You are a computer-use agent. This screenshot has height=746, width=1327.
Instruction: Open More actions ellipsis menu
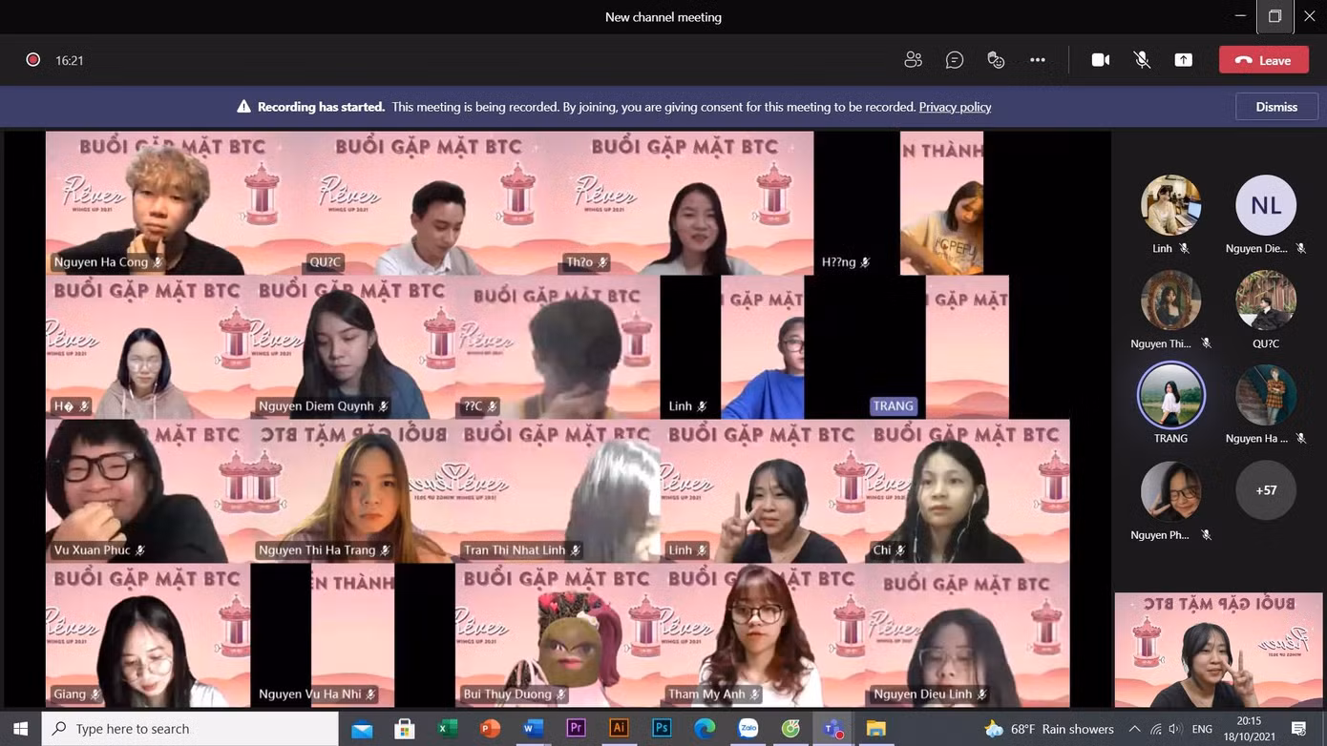pos(1038,59)
